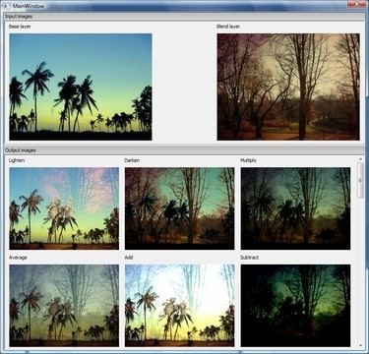Select the Darken output image
Image resolution: width=369 pixels, height=354 pixels.
[180, 208]
